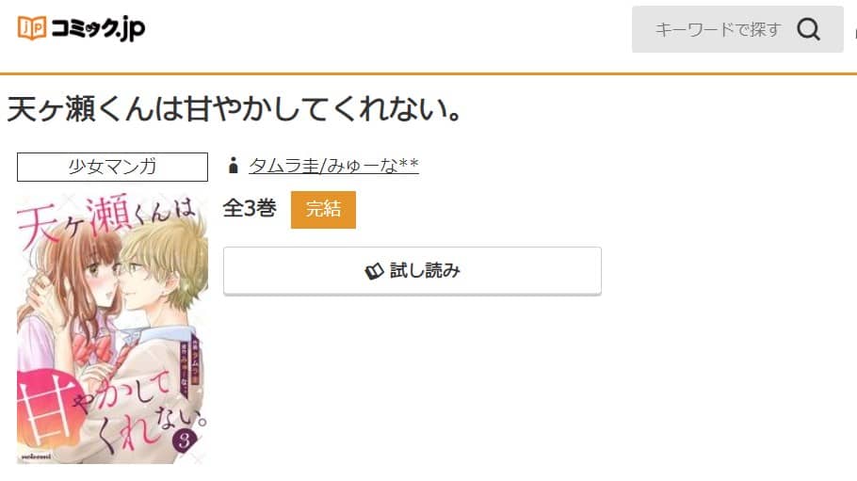Click the orange 完結 status badge

click(x=323, y=209)
